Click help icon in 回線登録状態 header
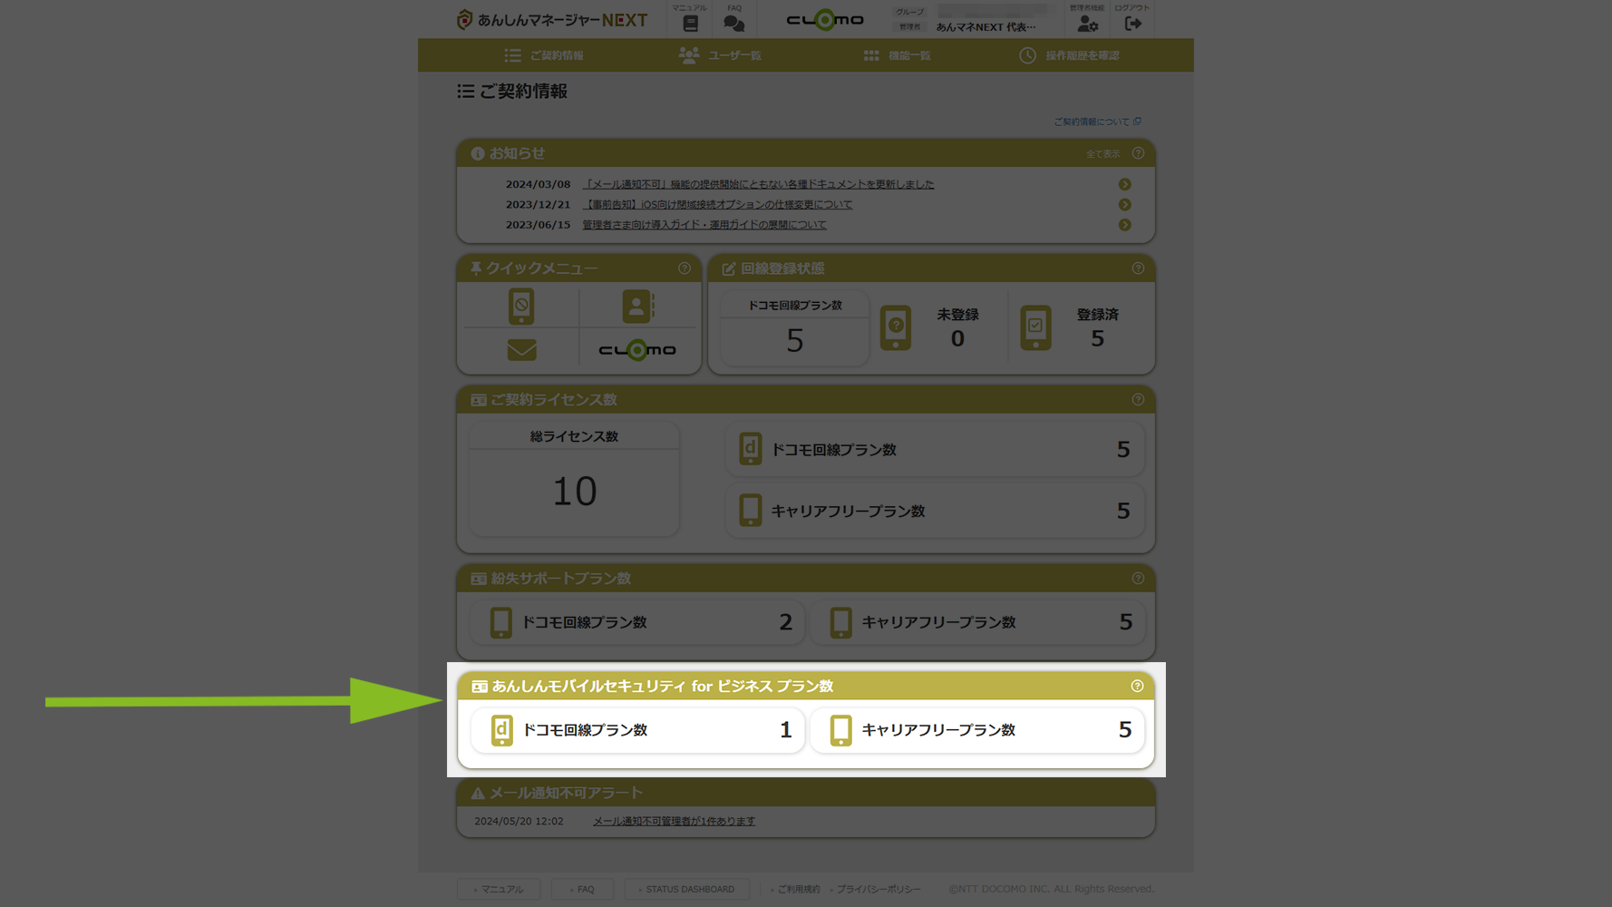Viewport: 1612px width, 907px height. coord(1138,268)
